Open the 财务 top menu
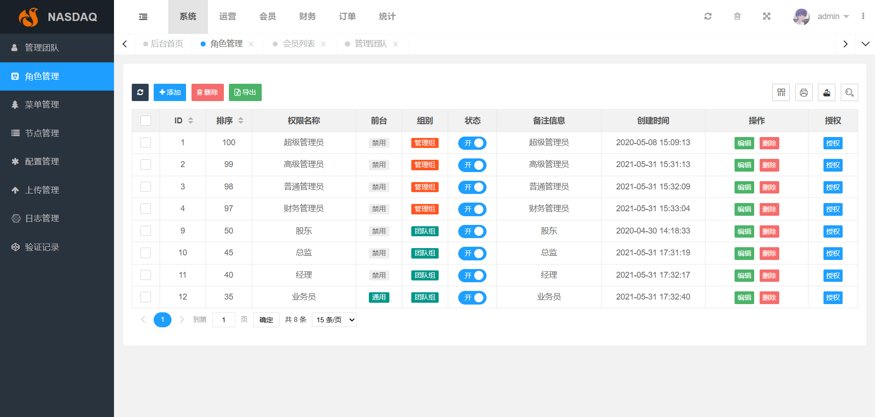Viewport: 875px width, 417px height. tap(307, 16)
